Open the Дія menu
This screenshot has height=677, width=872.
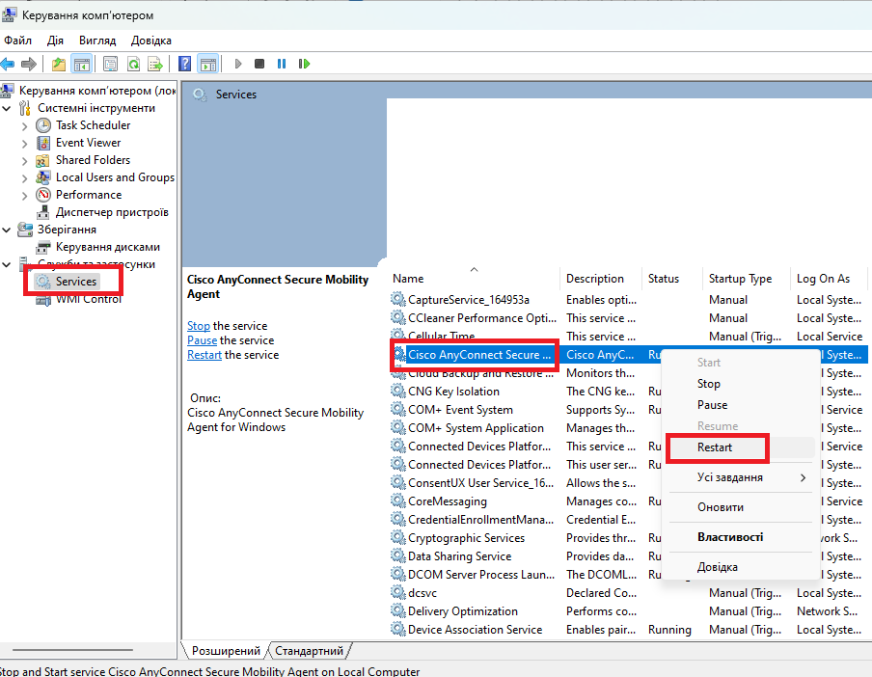tap(55, 41)
